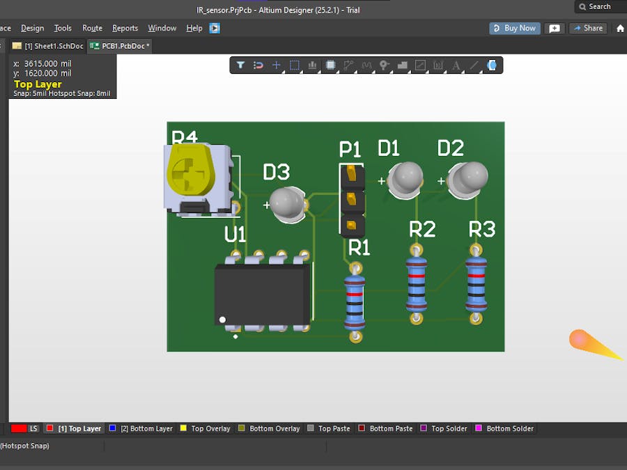Select the snap magnet tool
This screenshot has height=470, width=627.
pyautogui.click(x=258, y=65)
